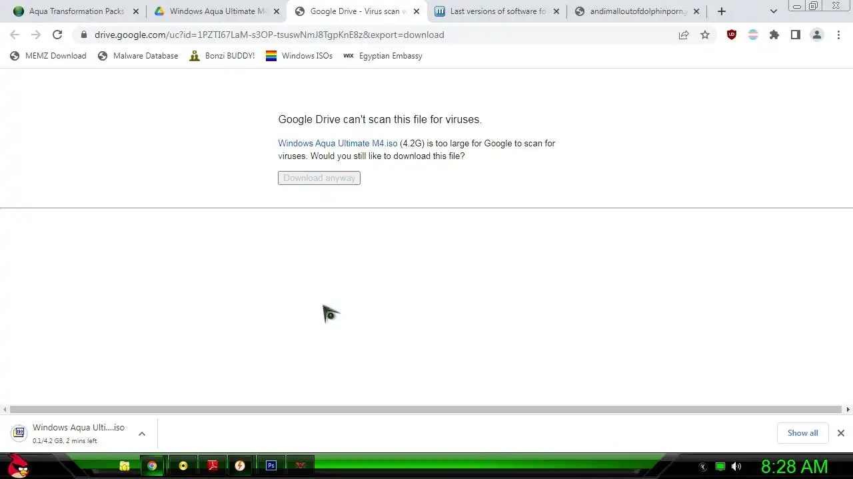853x479 pixels.
Task: Go forward to the next page
Action: 36,35
